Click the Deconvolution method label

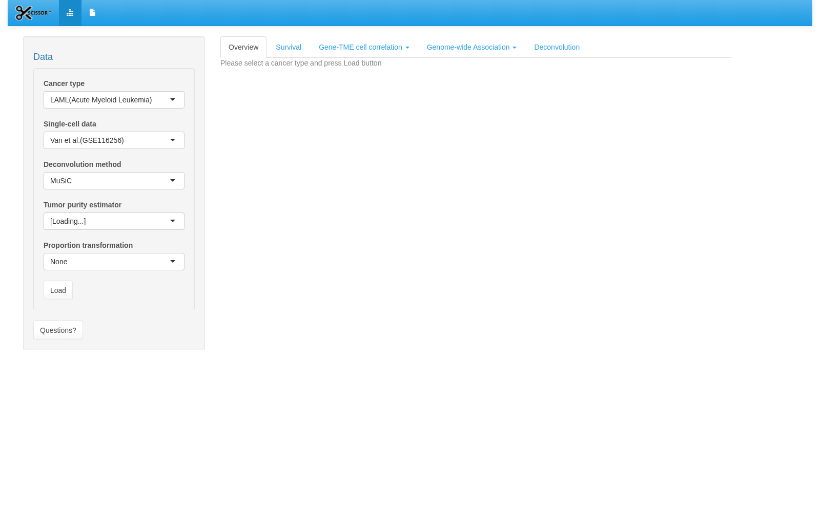pos(82,164)
